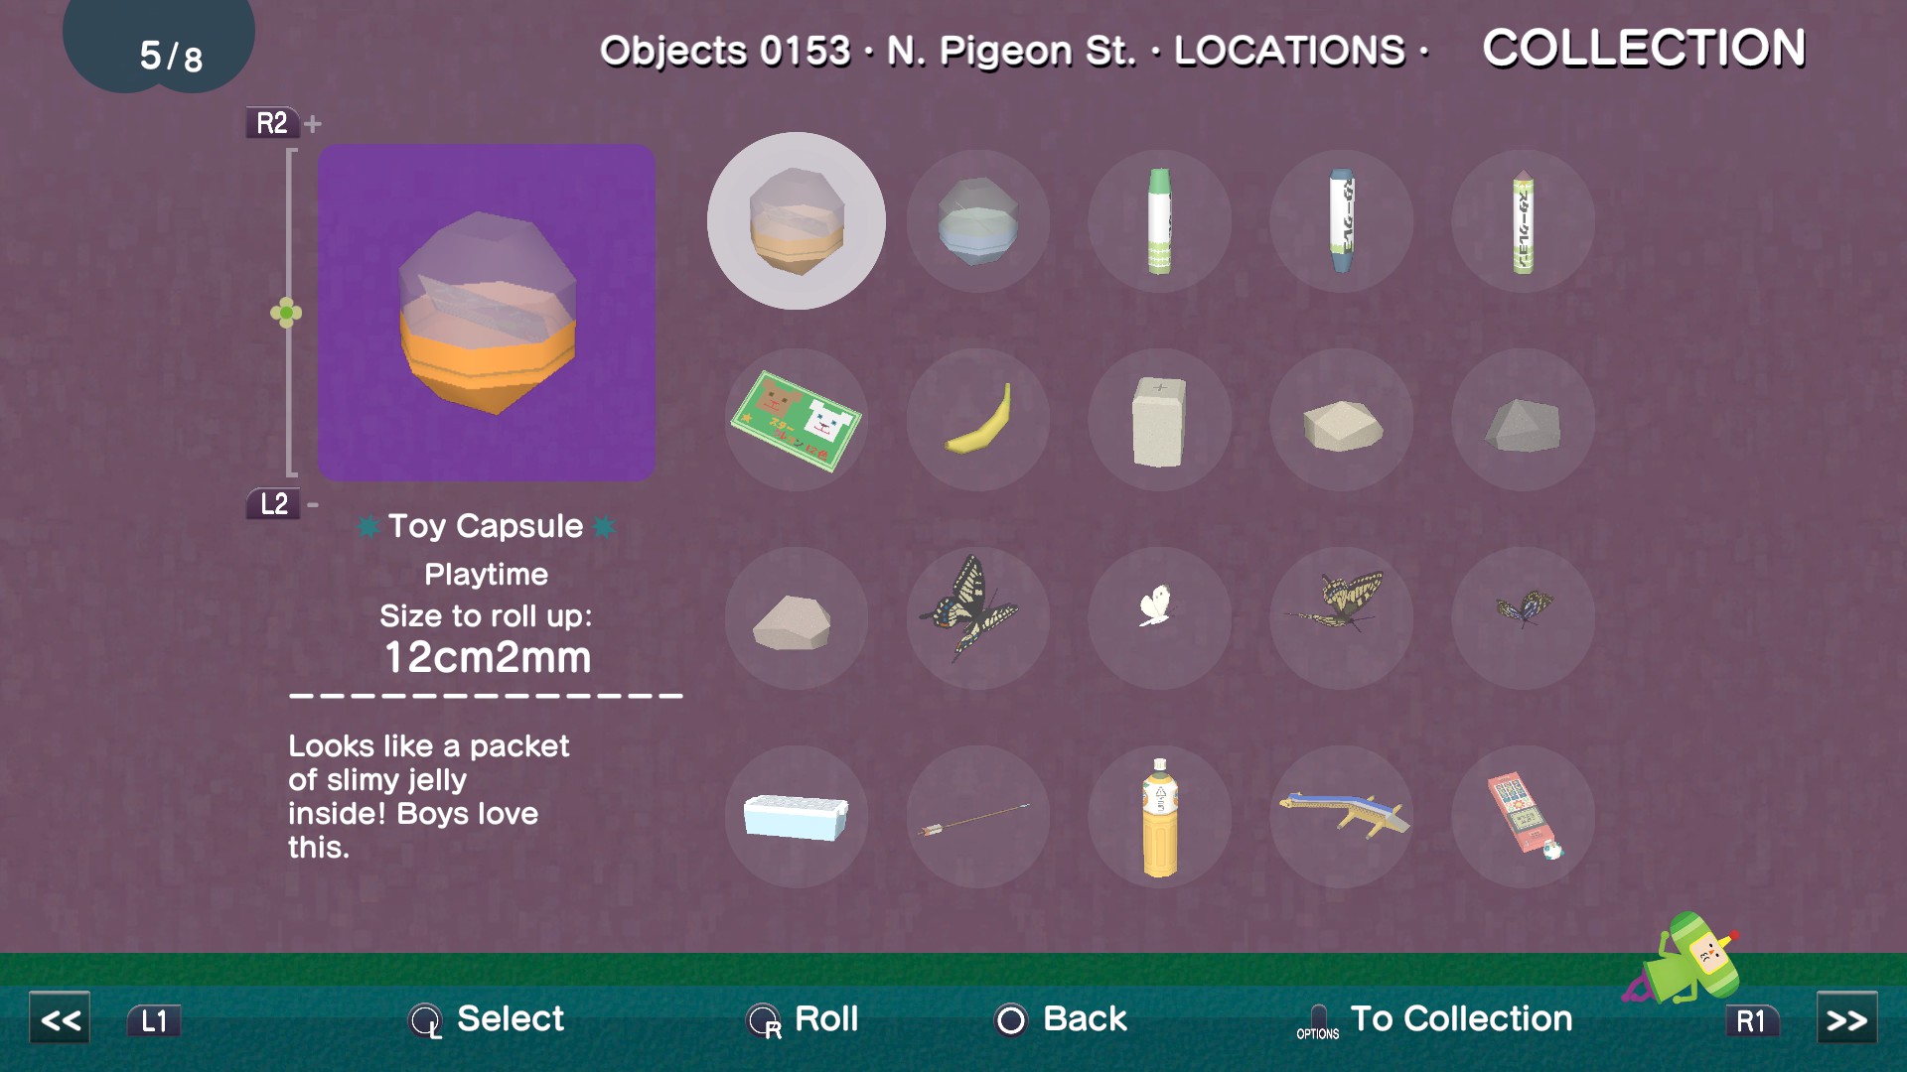Click the Toy Capsule preview image
Viewport: 1907px width, 1072px height.
coord(487,313)
